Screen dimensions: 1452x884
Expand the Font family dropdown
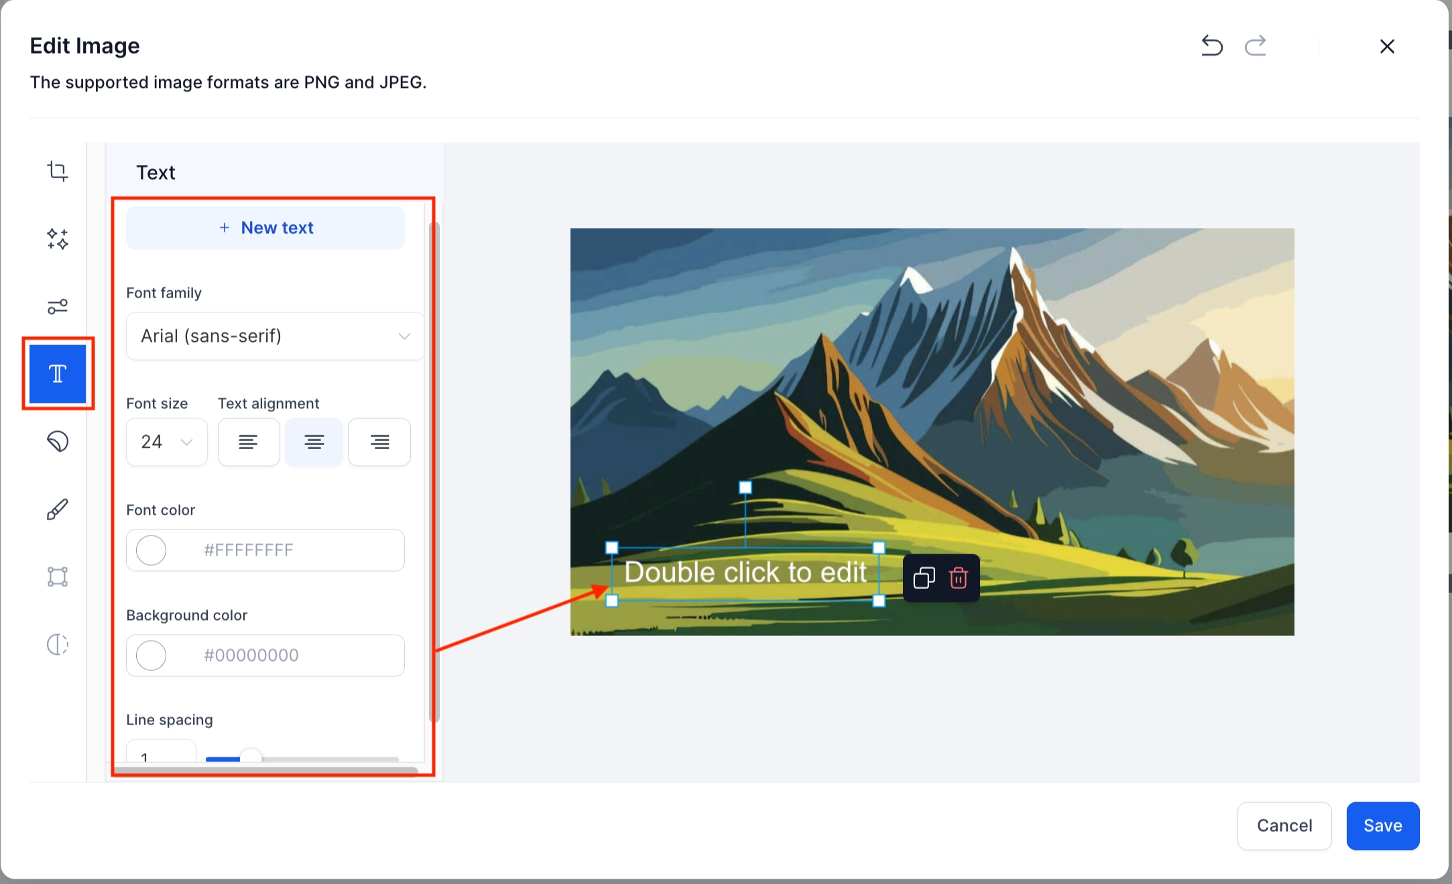point(275,336)
